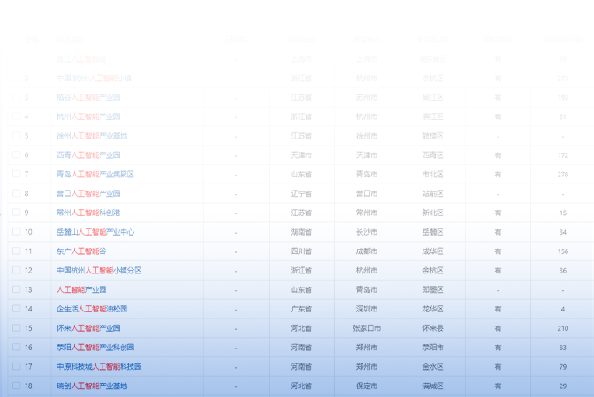
Task: Open the 徐州人工智能产业基地 link
Action: pos(92,136)
